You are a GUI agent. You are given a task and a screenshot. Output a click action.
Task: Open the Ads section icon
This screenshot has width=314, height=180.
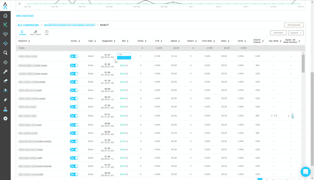pyautogui.click(x=47, y=32)
